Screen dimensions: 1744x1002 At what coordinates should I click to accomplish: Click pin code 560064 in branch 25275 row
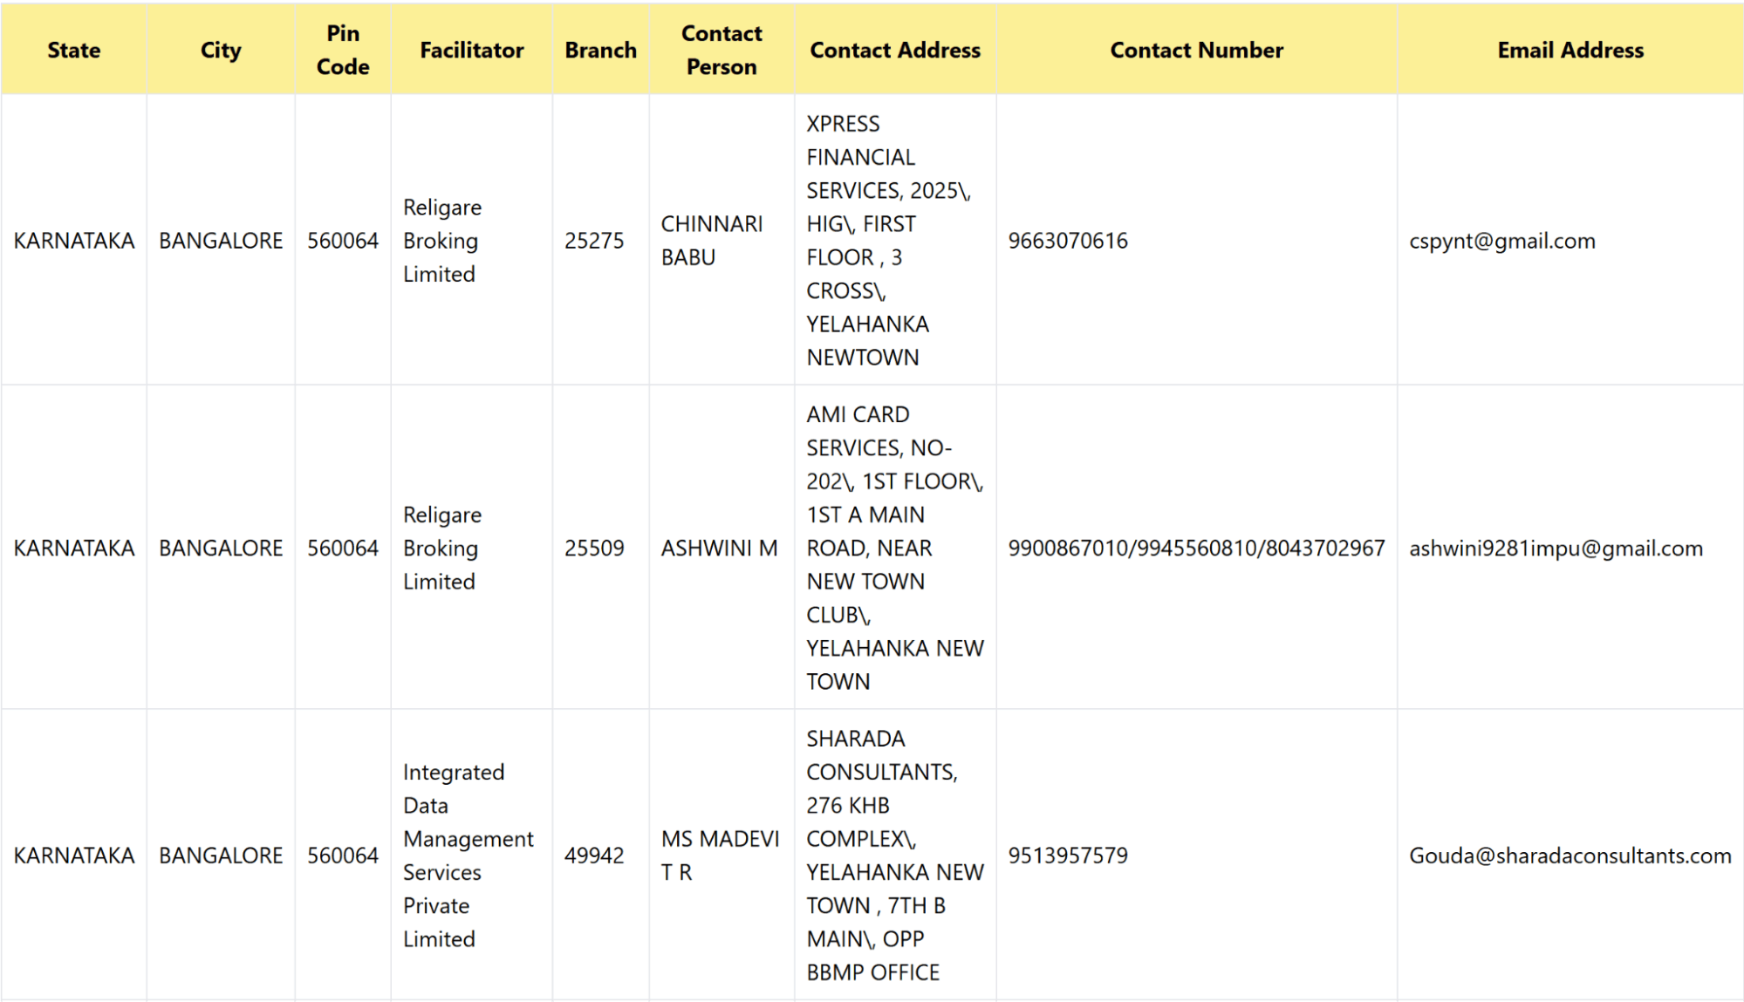(x=343, y=241)
